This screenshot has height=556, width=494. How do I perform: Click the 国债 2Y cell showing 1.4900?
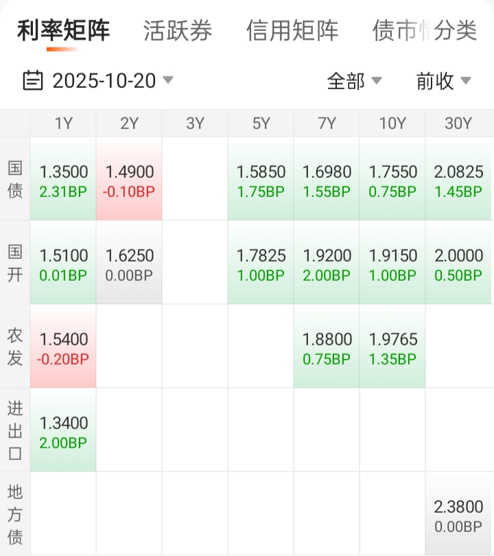coord(129,181)
